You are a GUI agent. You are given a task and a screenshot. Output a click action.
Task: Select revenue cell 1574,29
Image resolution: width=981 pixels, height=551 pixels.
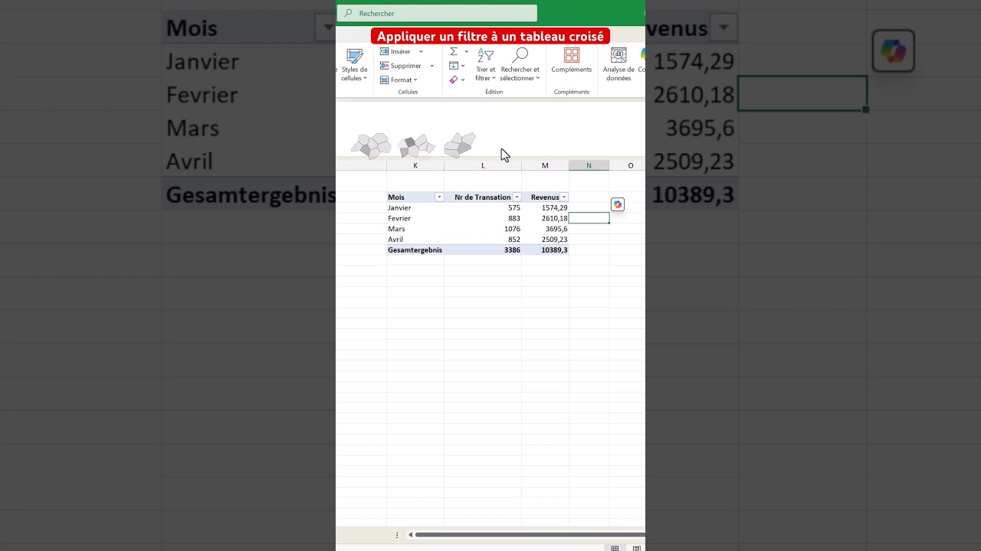(x=545, y=208)
